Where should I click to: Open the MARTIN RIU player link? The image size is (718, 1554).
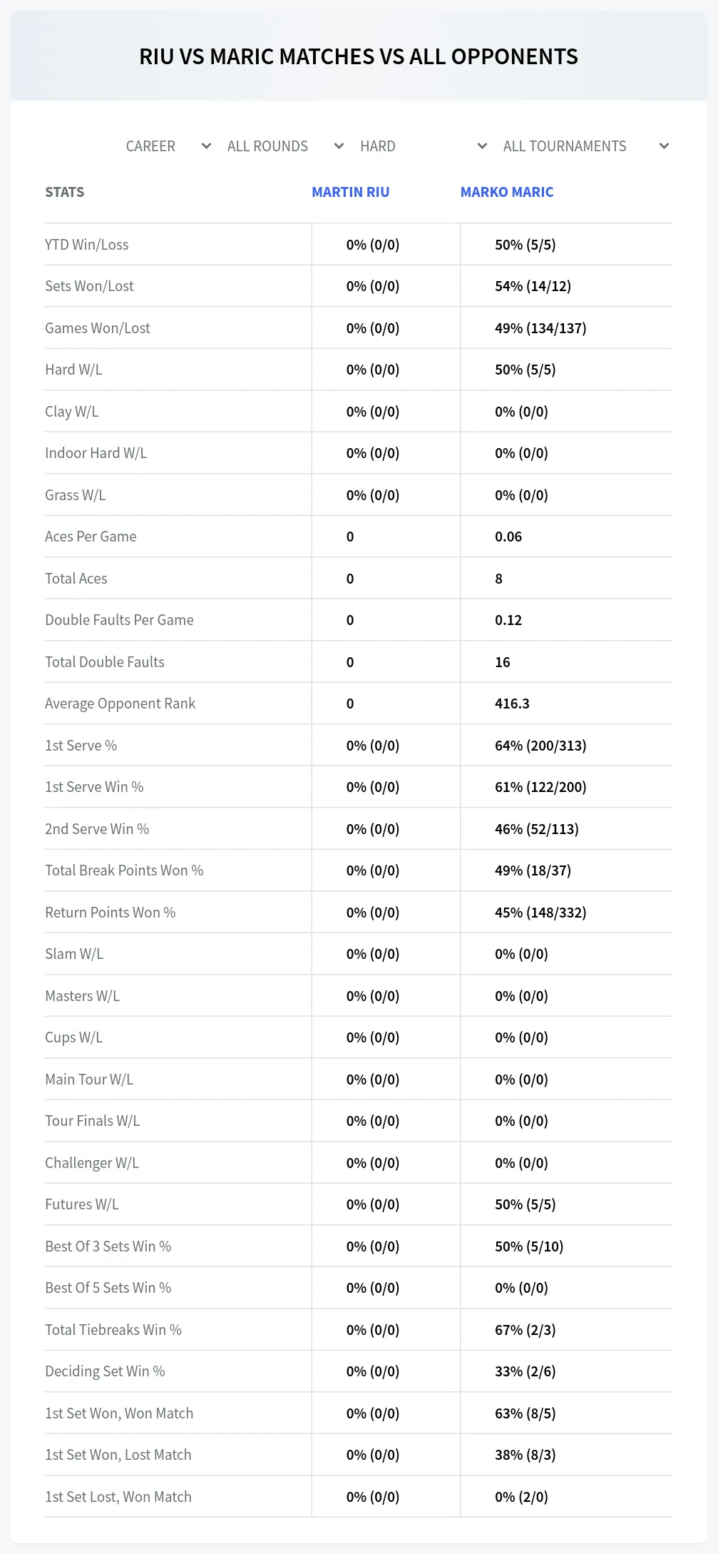pos(351,192)
